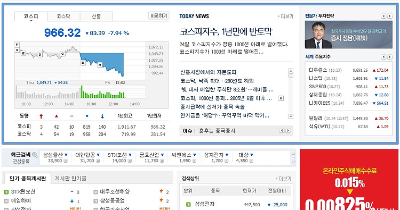Open headline 코스피지수, 1년만에 반토막

[x=226, y=32]
